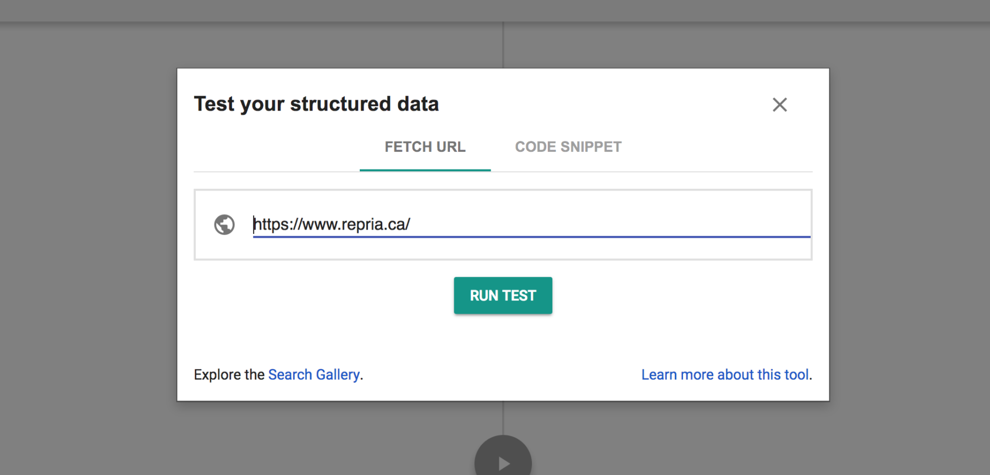Image resolution: width=990 pixels, height=475 pixels.
Task: Close the structured data dialog
Action: (x=779, y=105)
